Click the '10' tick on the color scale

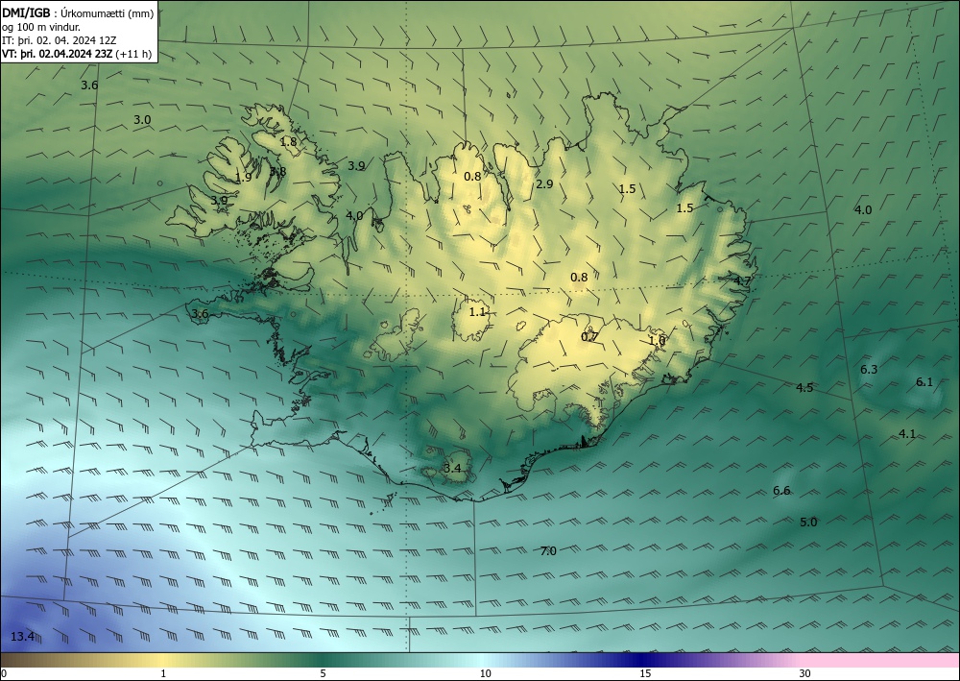(485, 673)
